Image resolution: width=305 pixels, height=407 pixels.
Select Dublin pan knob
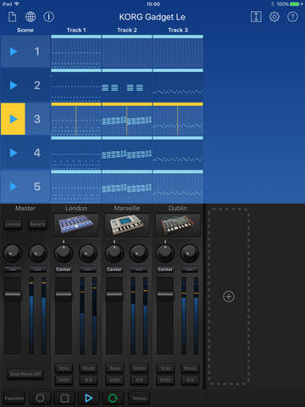click(x=165, y=254)
